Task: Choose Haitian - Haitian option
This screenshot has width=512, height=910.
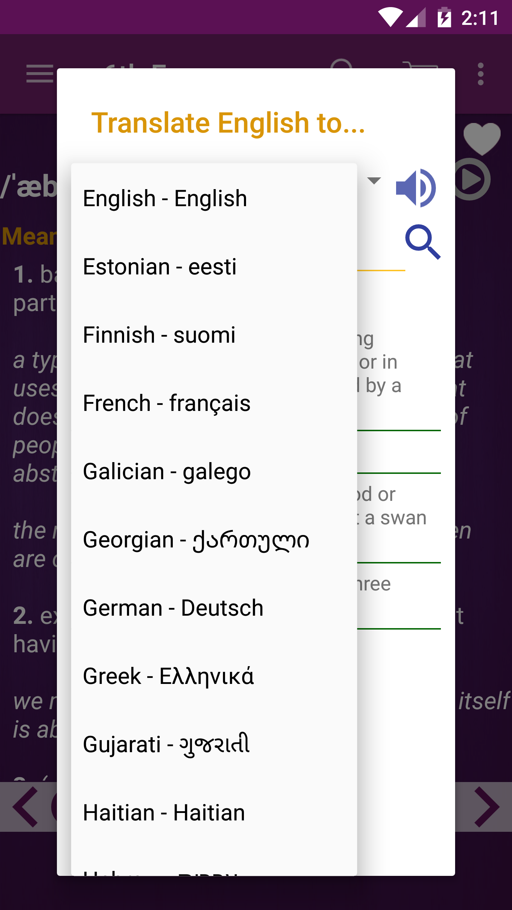Action: [x=214, y=812]
